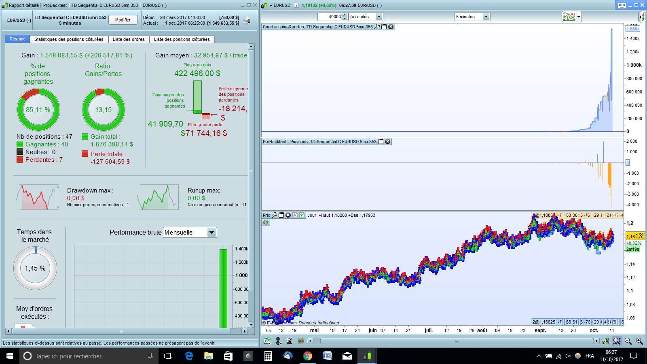Click the 1,45 % time in market gauge
The width and height of the screenshot is (647, 364).
coord(35,268)
